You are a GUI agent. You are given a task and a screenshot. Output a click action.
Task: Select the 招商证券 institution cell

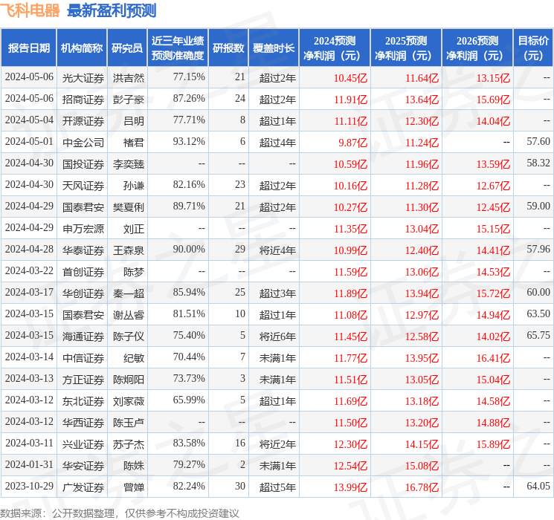coord(83,100)
